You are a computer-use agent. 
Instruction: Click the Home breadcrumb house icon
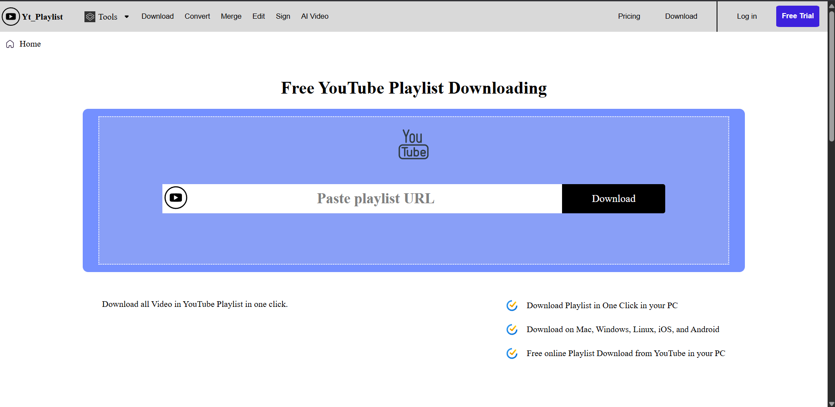click(10, 44)
